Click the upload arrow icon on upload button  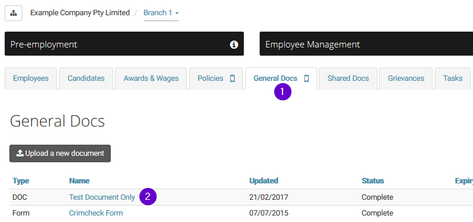(20, 153)
